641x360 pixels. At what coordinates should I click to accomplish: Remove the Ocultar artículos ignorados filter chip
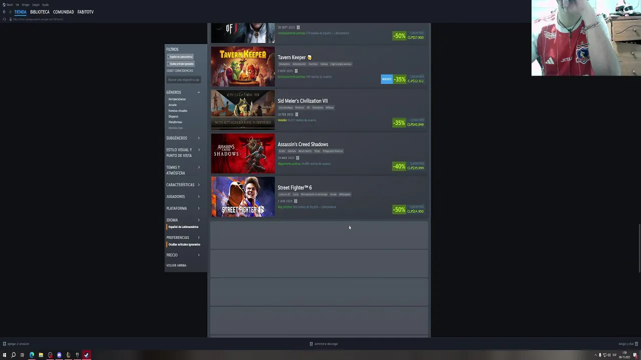180,63
